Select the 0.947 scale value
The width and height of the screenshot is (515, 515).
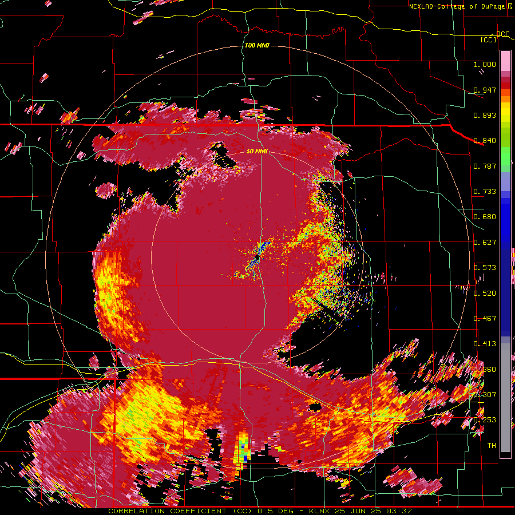485,90
